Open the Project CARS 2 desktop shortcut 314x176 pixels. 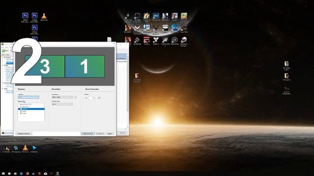coord(165,40)
